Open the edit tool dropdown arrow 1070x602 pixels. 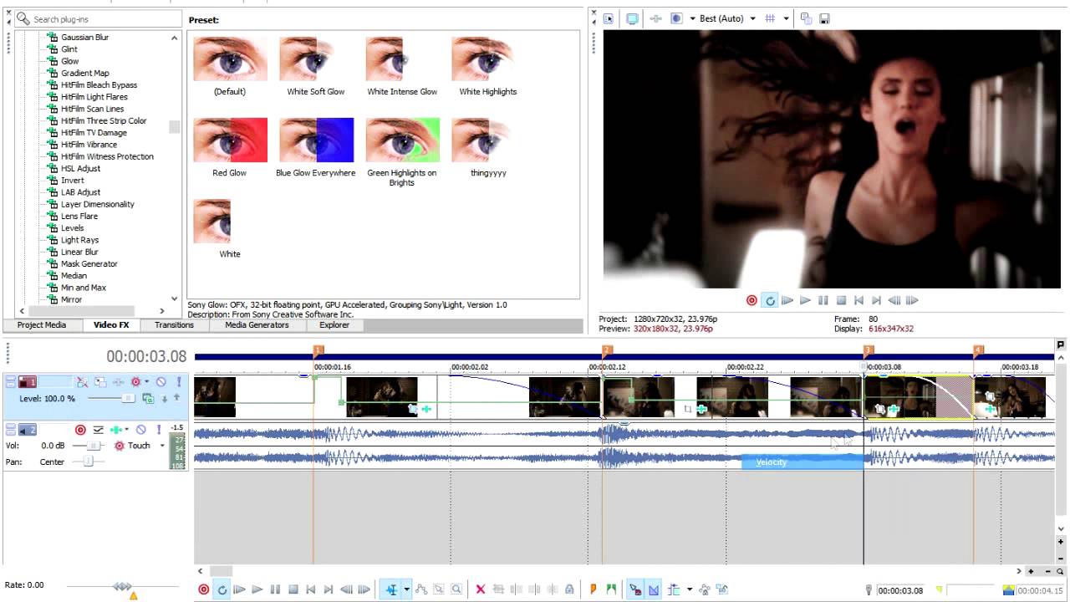click(407, 589)
